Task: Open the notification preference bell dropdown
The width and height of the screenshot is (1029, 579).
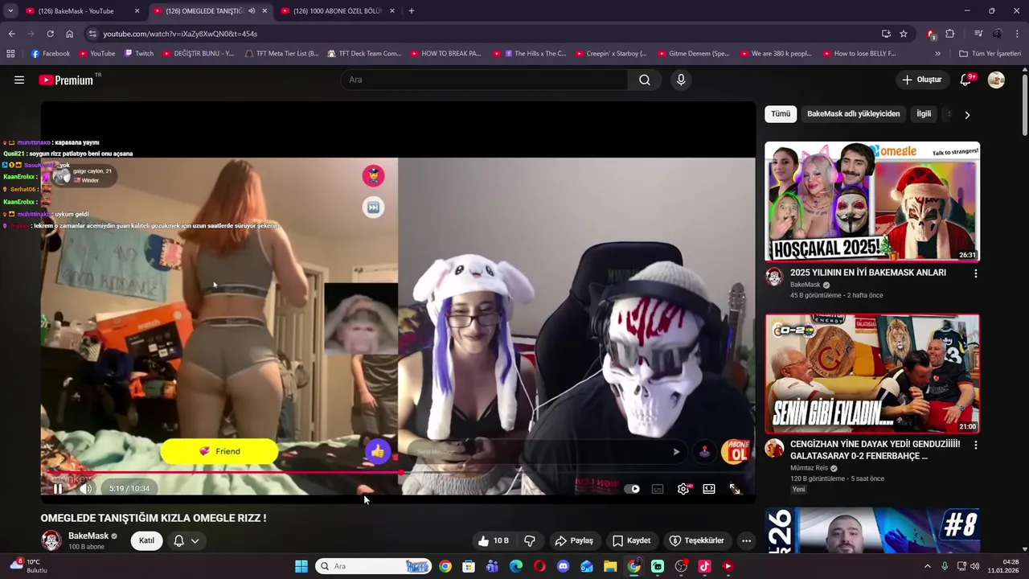Action: coord(186,540)
